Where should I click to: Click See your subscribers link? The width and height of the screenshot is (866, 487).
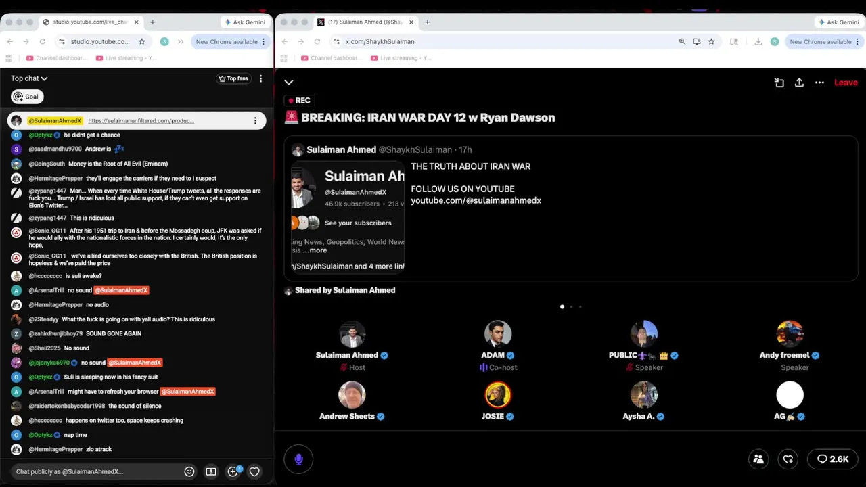(358, 223)
